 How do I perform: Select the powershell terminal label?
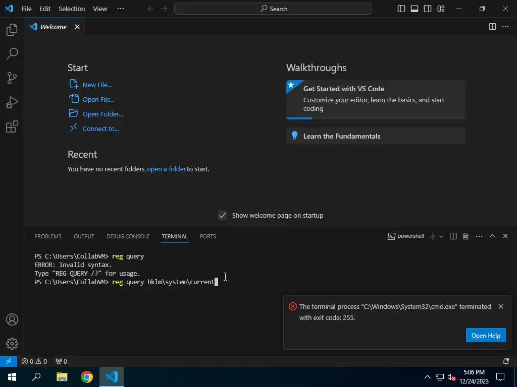point(405,236)
